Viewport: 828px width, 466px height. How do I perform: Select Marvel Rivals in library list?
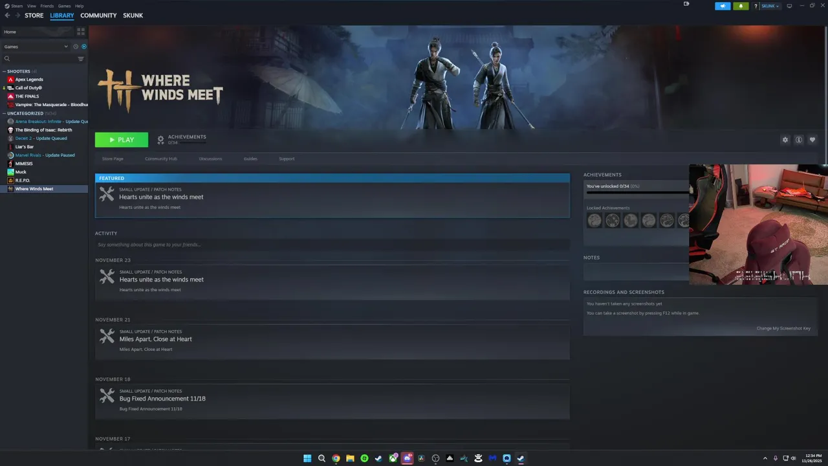coord(45,155)
